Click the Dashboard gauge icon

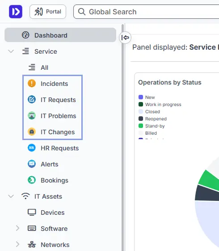pyautogui.click(x=25, y=35)
